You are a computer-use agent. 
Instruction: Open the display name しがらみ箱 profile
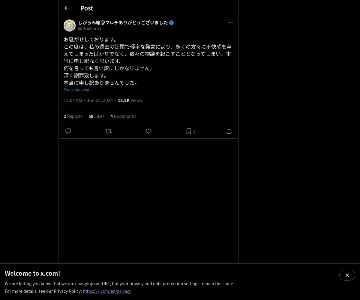point(123,22)
